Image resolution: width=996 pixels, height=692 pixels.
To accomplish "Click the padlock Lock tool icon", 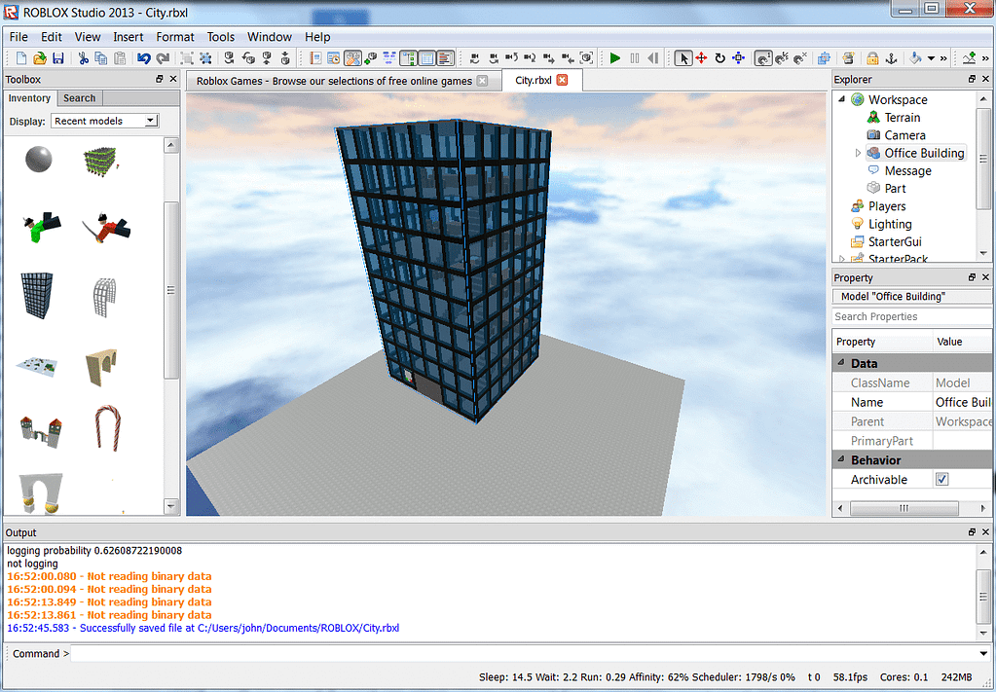I will tap(872, 58).
